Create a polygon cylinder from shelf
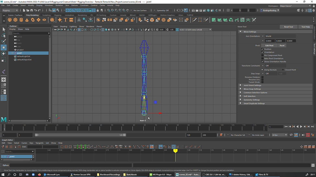Viewport: 316px width, 177px height. tap(21, 20)
